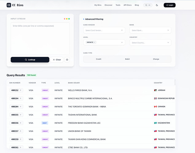The image size is (195, 153).
Task: Click the TYPE column header
Action: point(44,83)
